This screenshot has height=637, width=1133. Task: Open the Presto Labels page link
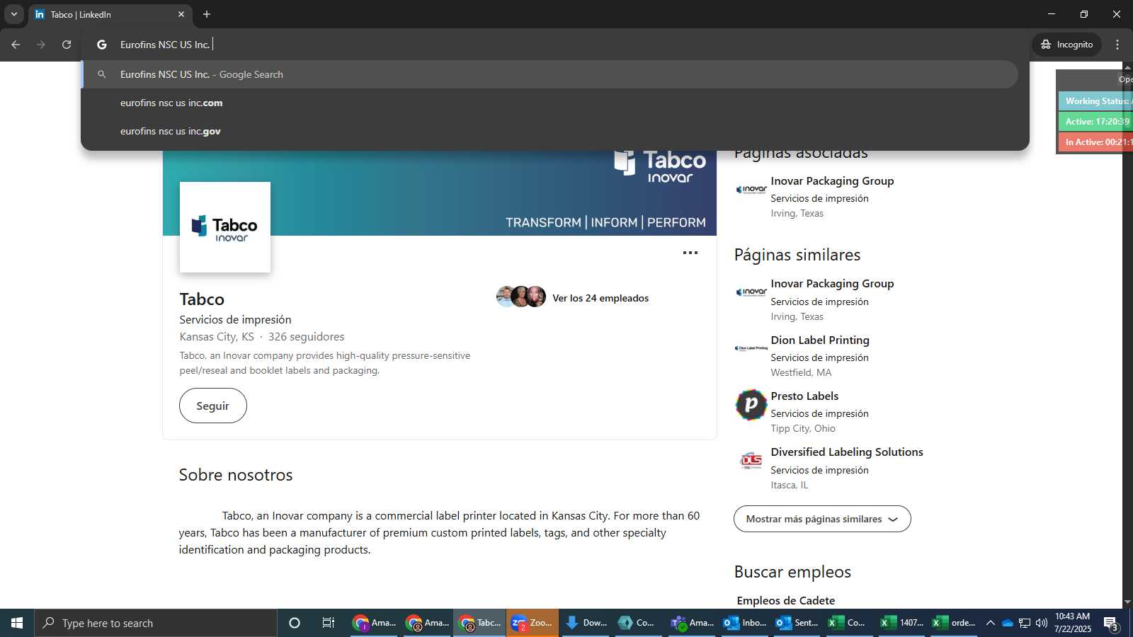(x=804, y=396)
